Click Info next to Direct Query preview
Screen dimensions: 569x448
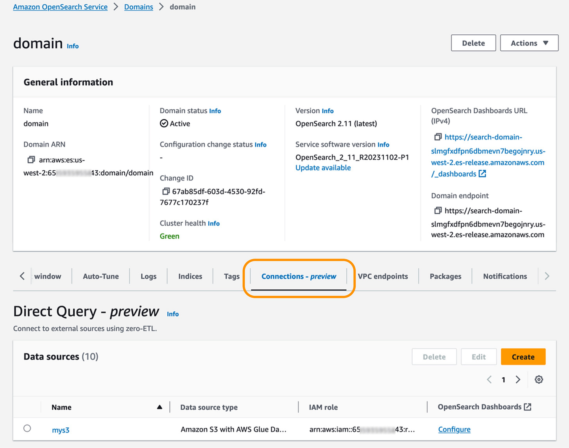pyautogui.click(x=173, y=314)
